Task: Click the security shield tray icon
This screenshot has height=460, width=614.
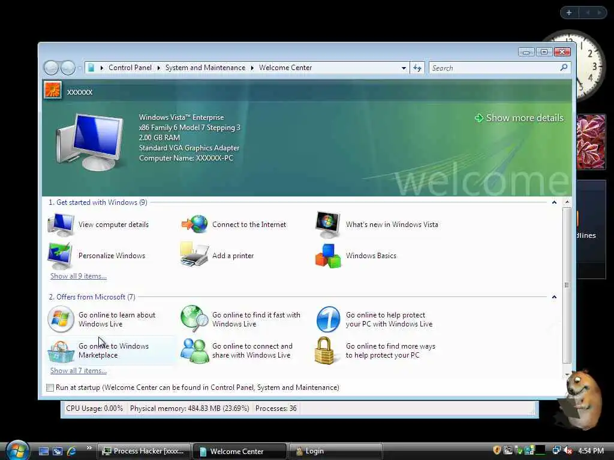Action: tap(497, 450)
